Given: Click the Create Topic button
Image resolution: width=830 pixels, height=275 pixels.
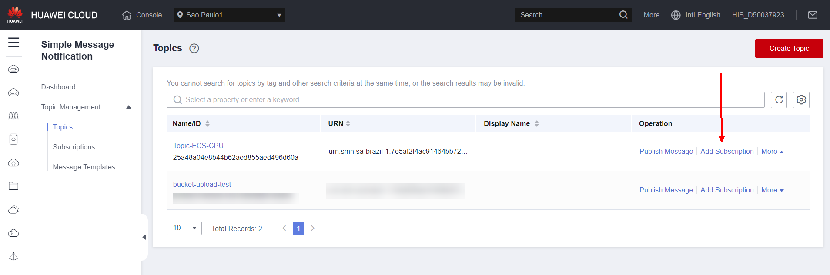Looking at the screenshot, I should [x=789, y=49].
